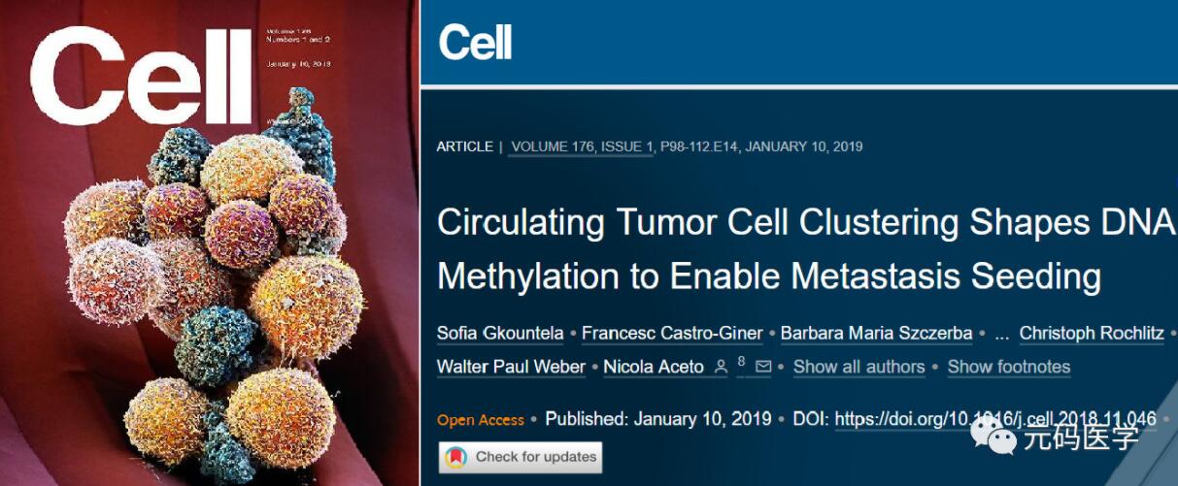Open footnote 8 superscript after Nicola Aceto
The width and height of the screenshot is (1178, 486).
coord(741,361)
